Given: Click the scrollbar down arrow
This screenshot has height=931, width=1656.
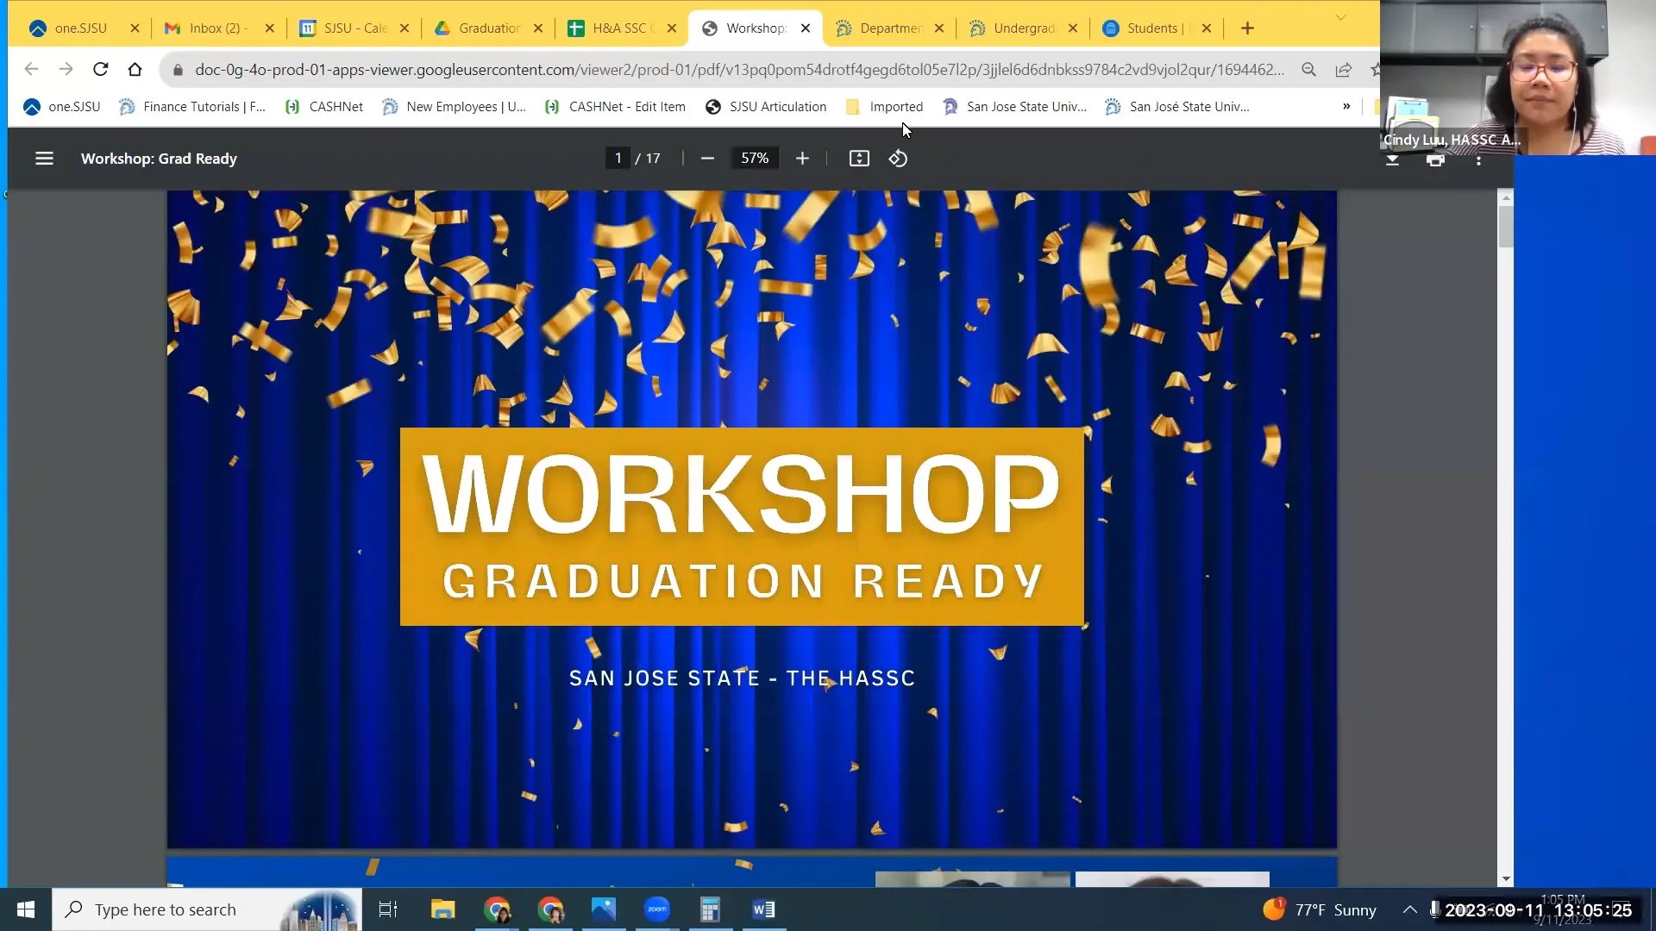Looking at the screenshot, I should [1506, 879].
